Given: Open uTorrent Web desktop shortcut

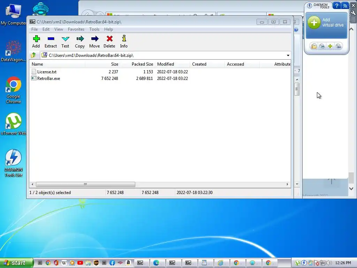Looking at the screenshot, I should (x=14, y=124).
